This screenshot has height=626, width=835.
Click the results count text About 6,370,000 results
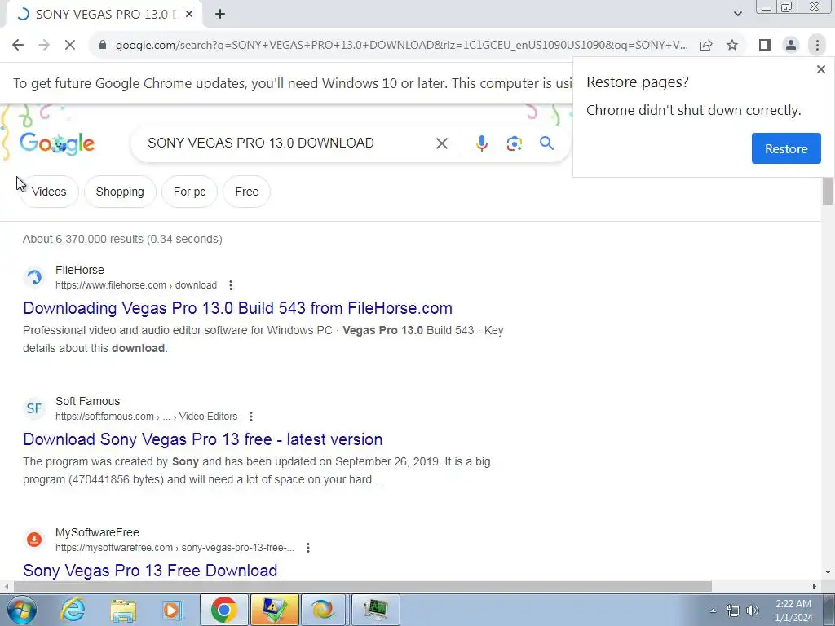pyautogui.click(x=122, y=239)
